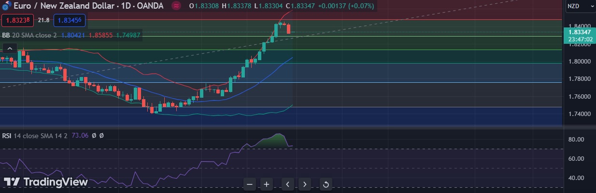This screenshot has width=596, height=193.
Task: Click the 1.74000 price axis label
Action: click(580, 114)
